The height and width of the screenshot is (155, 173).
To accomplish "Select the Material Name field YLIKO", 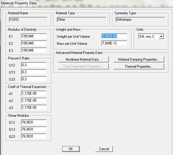I will coord(28,20).
